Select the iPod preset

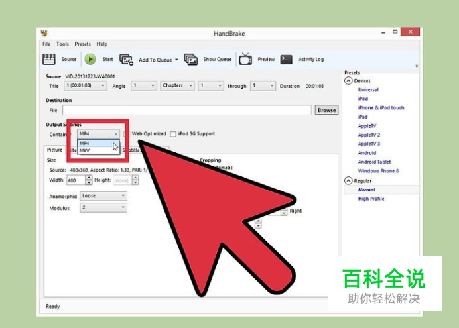pos(363,99)
